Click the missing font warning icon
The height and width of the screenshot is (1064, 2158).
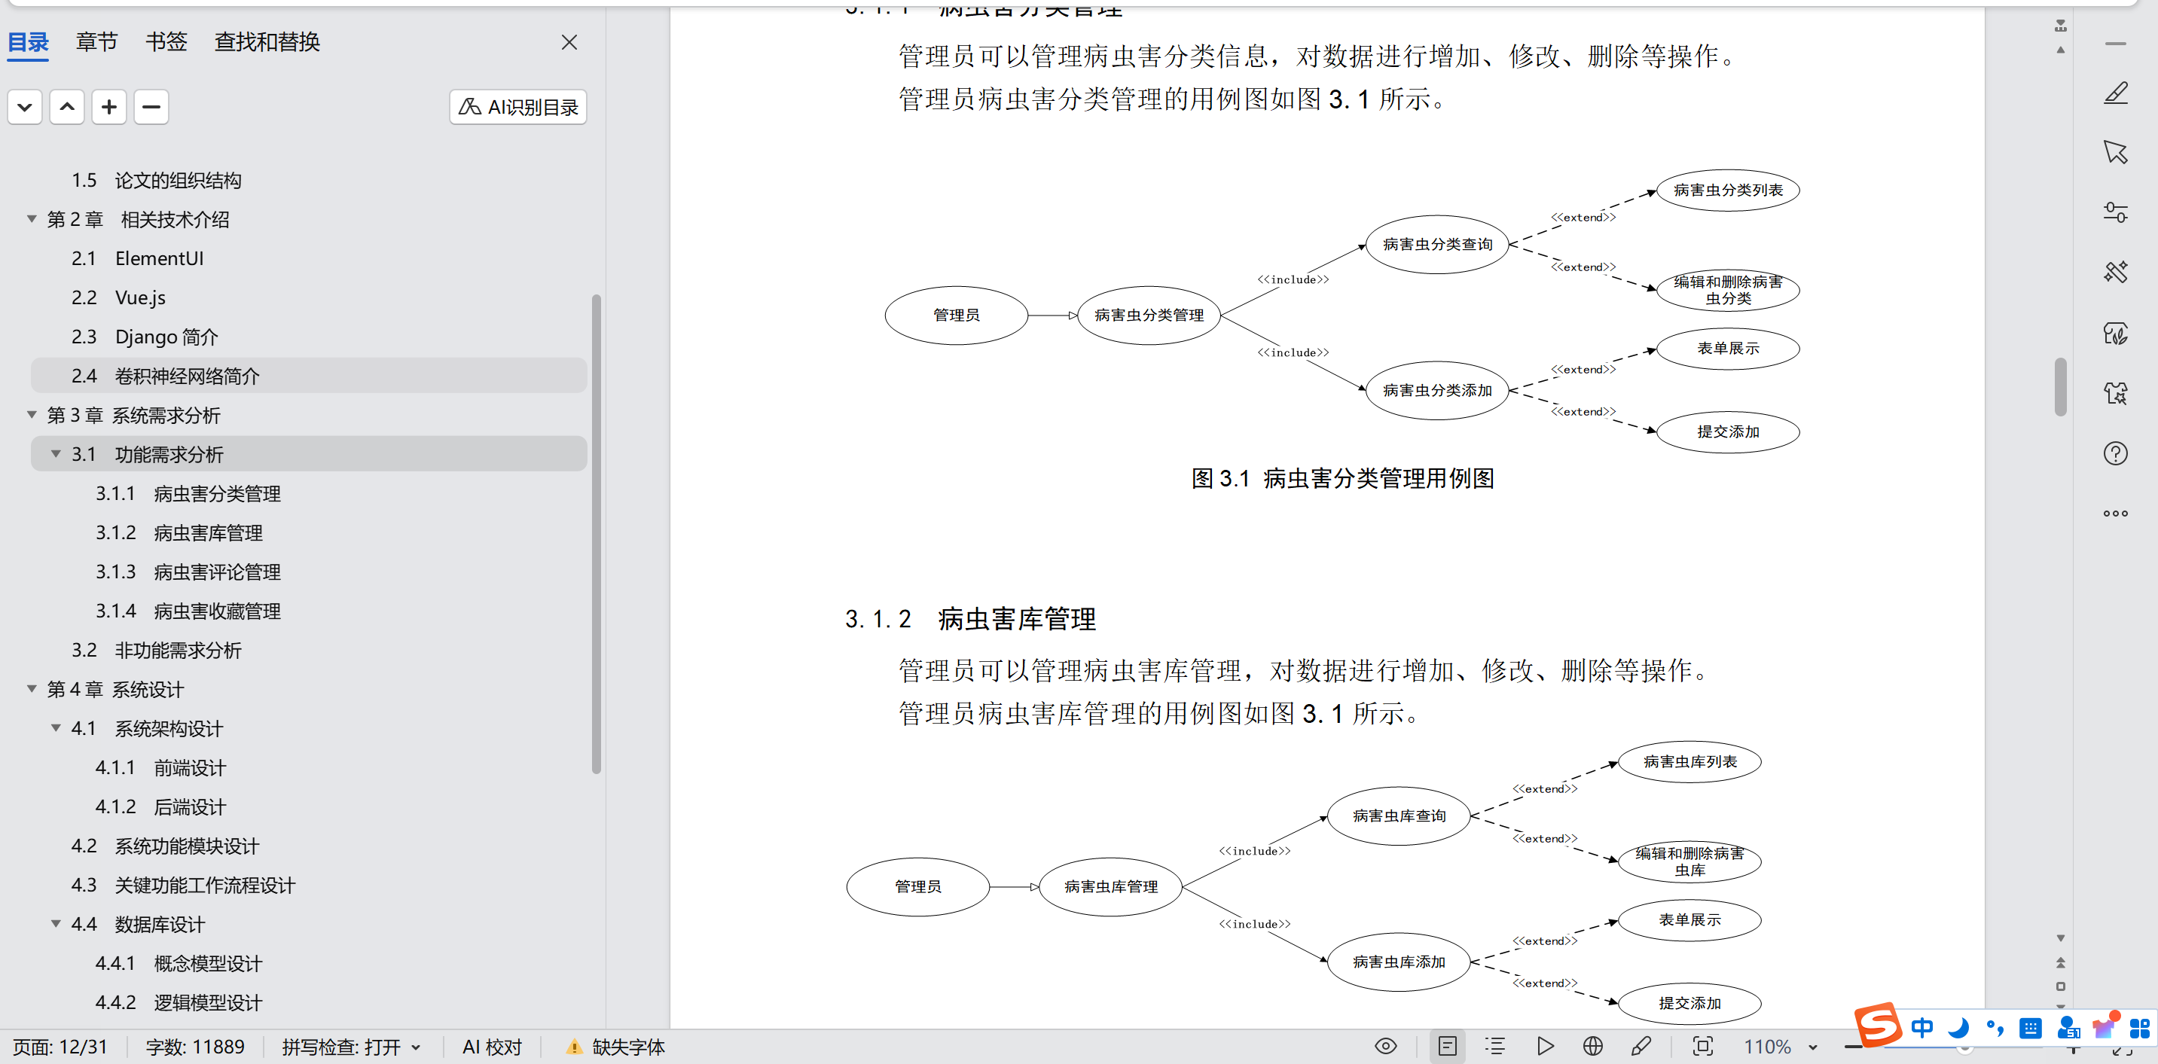[574, 1047]
